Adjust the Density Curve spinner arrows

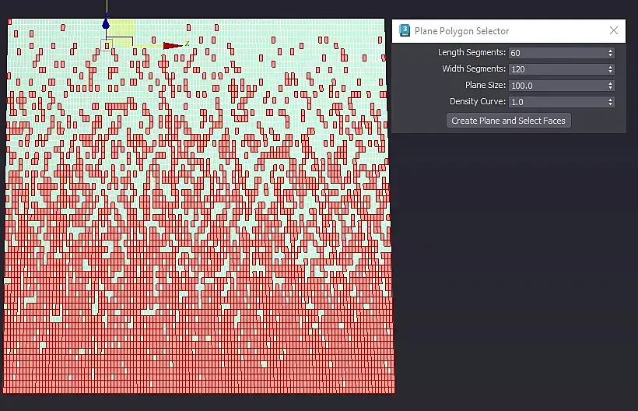610,102
